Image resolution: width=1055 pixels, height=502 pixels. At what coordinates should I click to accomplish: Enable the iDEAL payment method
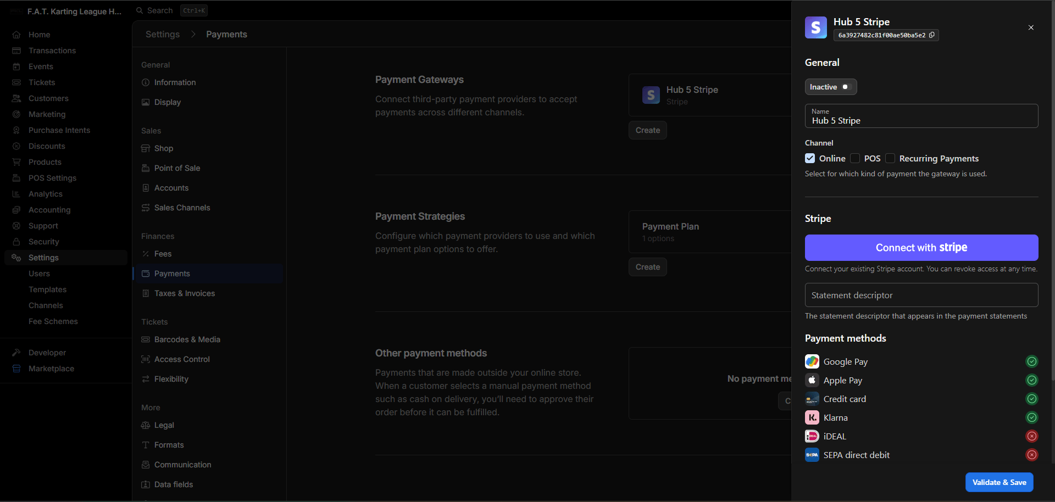click(1032, 436)
